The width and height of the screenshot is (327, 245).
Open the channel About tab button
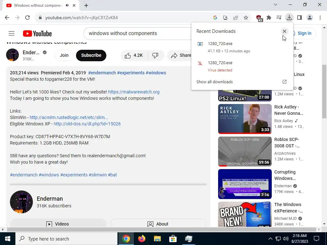(x=158, y=223)
